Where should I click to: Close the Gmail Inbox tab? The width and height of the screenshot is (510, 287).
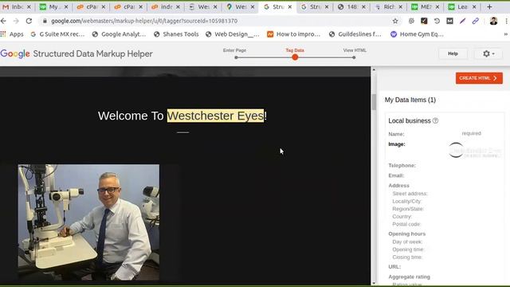[x=29, y=6]
